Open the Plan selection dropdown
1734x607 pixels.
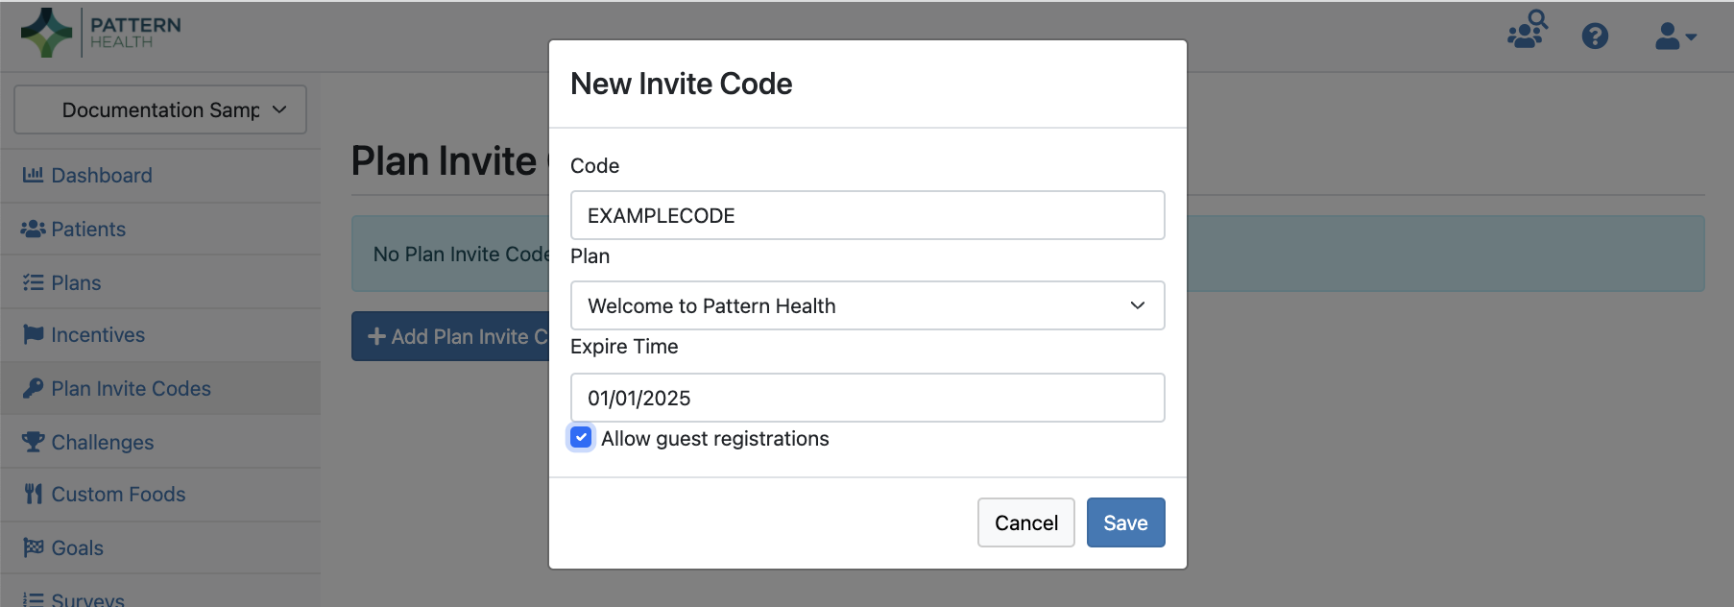(x=867, y=305)
